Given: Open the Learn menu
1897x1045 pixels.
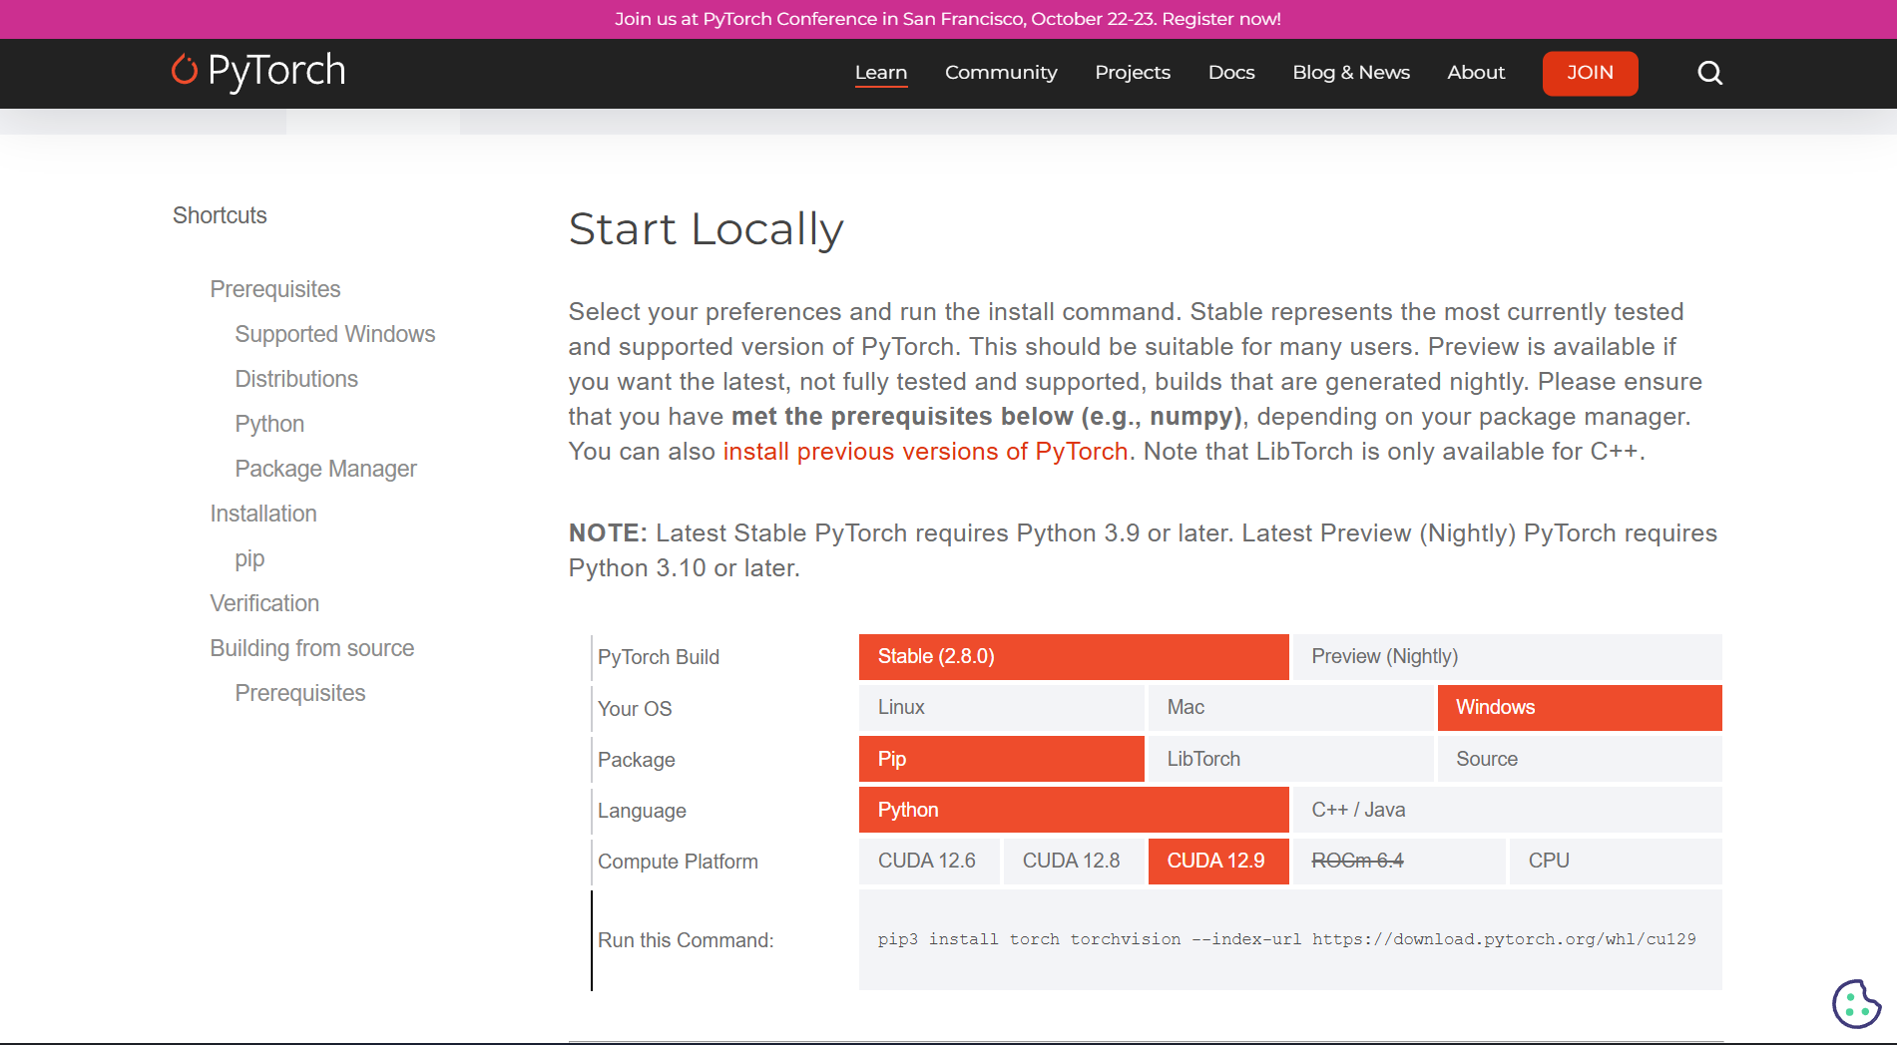Looking at the screenshot, I should click(881, 73).
